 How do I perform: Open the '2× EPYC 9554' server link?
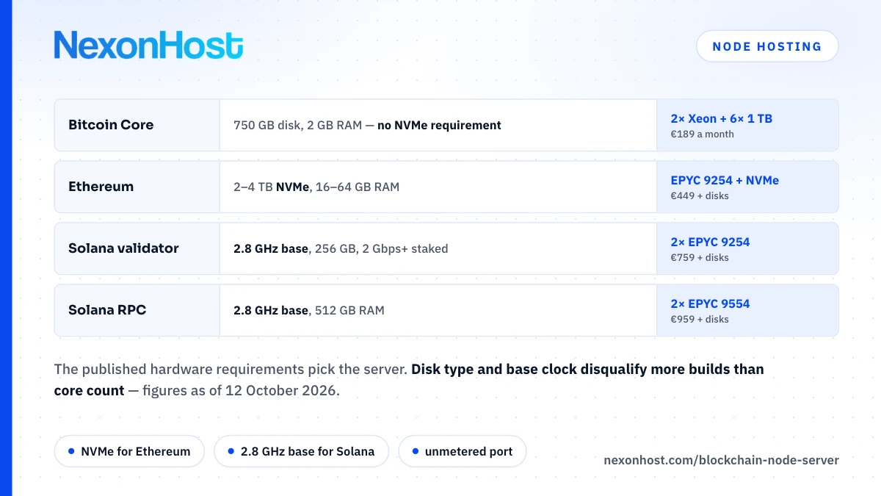pos(710,303)
